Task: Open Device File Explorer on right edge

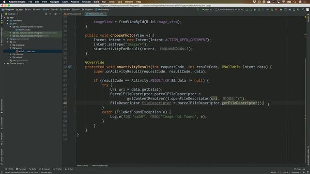Action: click(308, 155)
